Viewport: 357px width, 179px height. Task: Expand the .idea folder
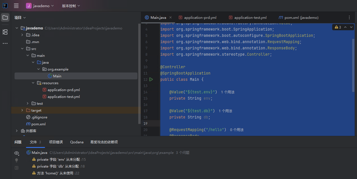[x=22, y=35]
